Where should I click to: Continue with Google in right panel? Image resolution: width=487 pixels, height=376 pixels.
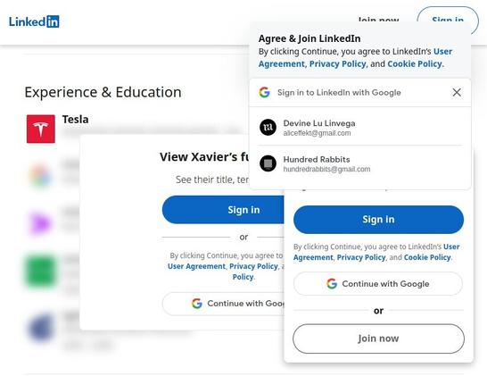click(x=378, y=284)
